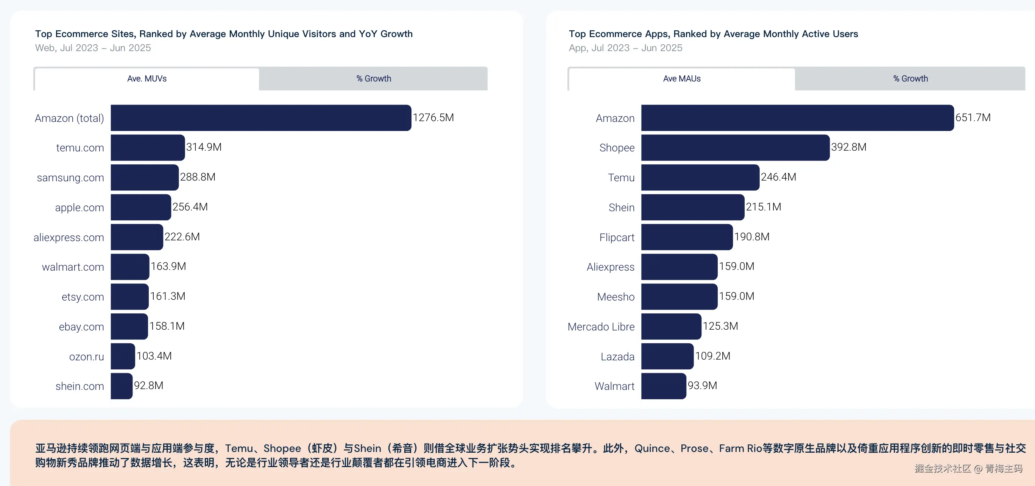Click the samsung.com bar
1035x486 pixels.
[x=144, y=177]
